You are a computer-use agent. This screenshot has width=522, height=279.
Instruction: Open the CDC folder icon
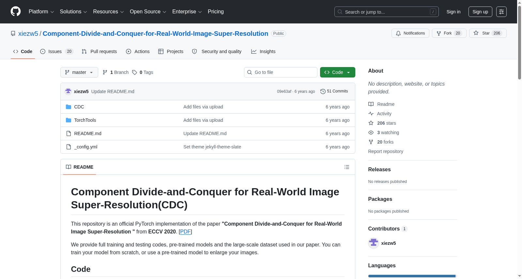69,107
